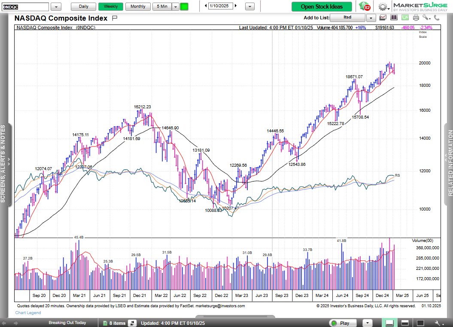Click the 14175.11 price label
This screenshot has height=327, width=453.
point(81,135)
